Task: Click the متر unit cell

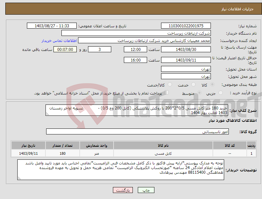Action: point(97,153)
